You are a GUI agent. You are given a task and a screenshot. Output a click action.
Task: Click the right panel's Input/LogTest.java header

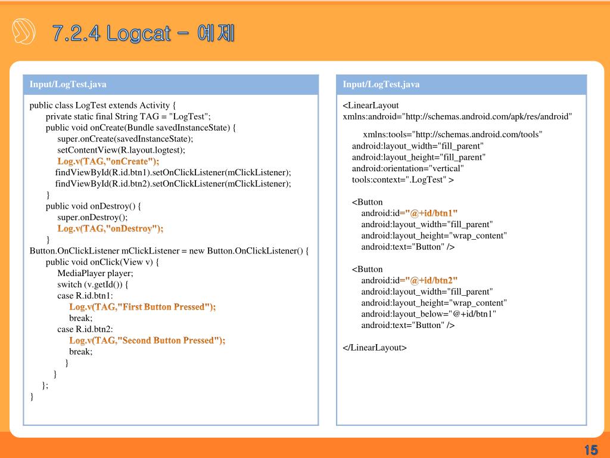pos(381,84)
